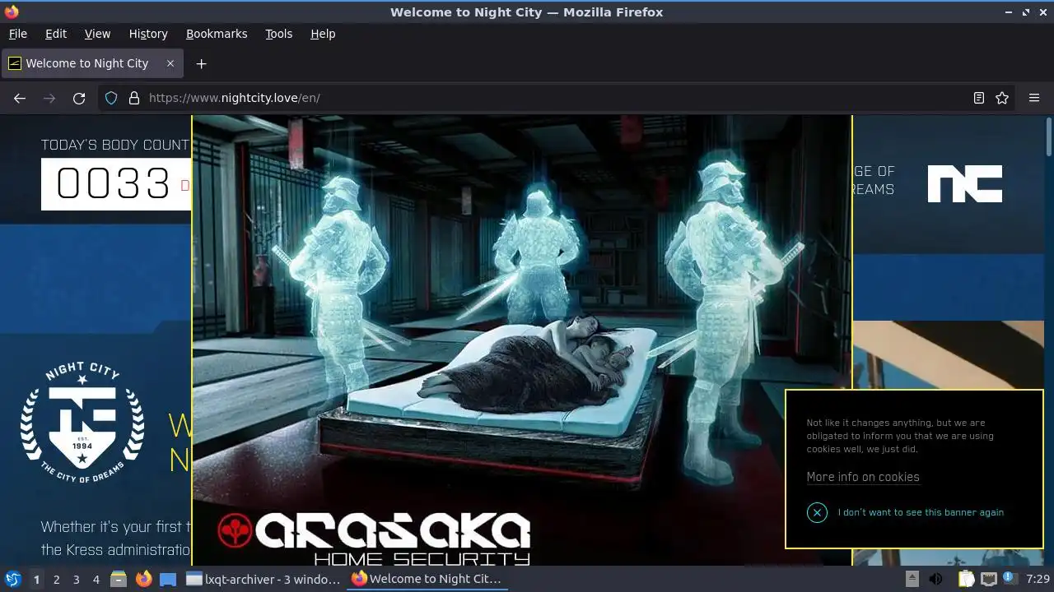Screen dimensions: 1054x592
Task: Click the Arasaka Home Security ad image
Action: pos(522,340)
